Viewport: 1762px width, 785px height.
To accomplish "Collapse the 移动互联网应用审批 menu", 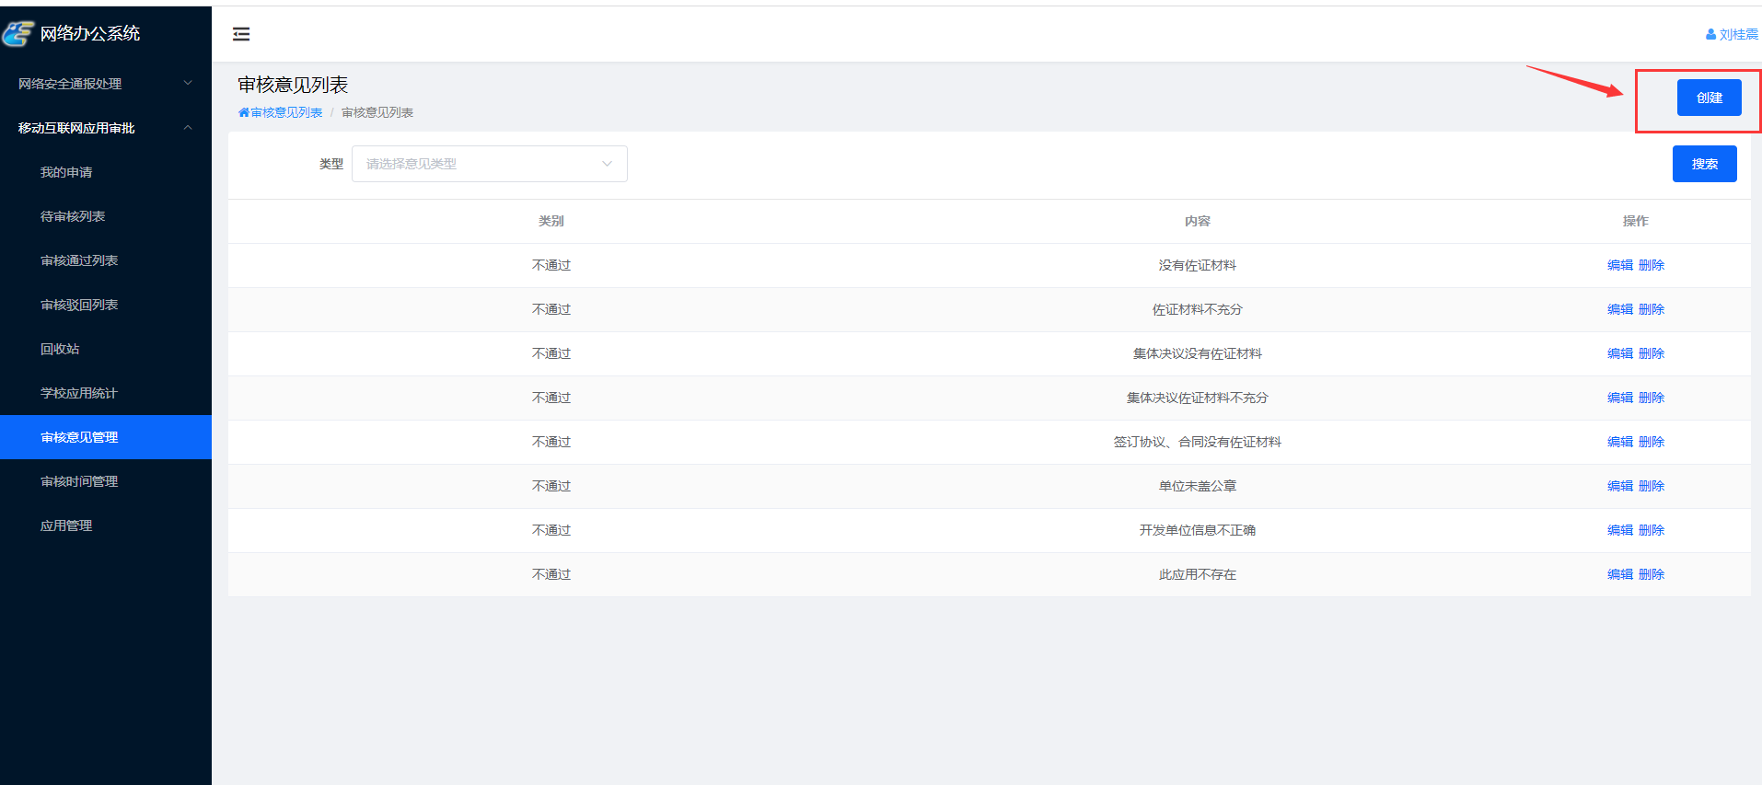I will click(105, 128).
